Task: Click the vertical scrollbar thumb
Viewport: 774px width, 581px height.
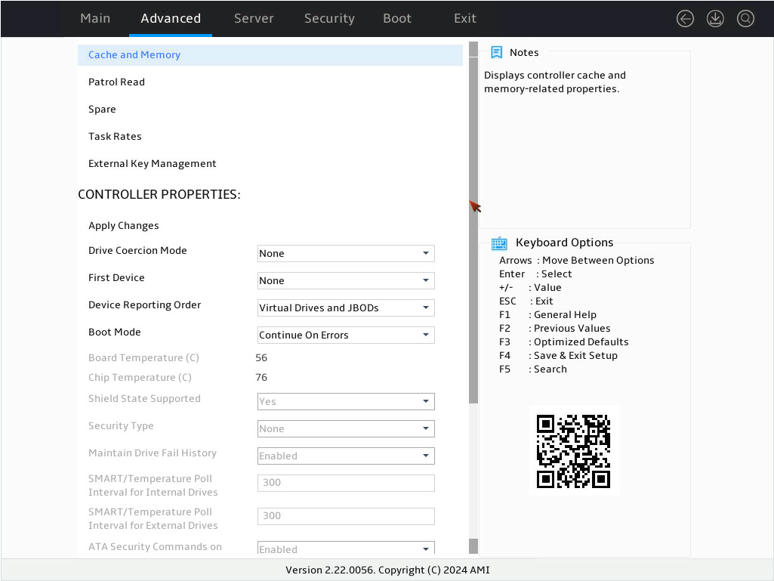Action: (473, 230)
